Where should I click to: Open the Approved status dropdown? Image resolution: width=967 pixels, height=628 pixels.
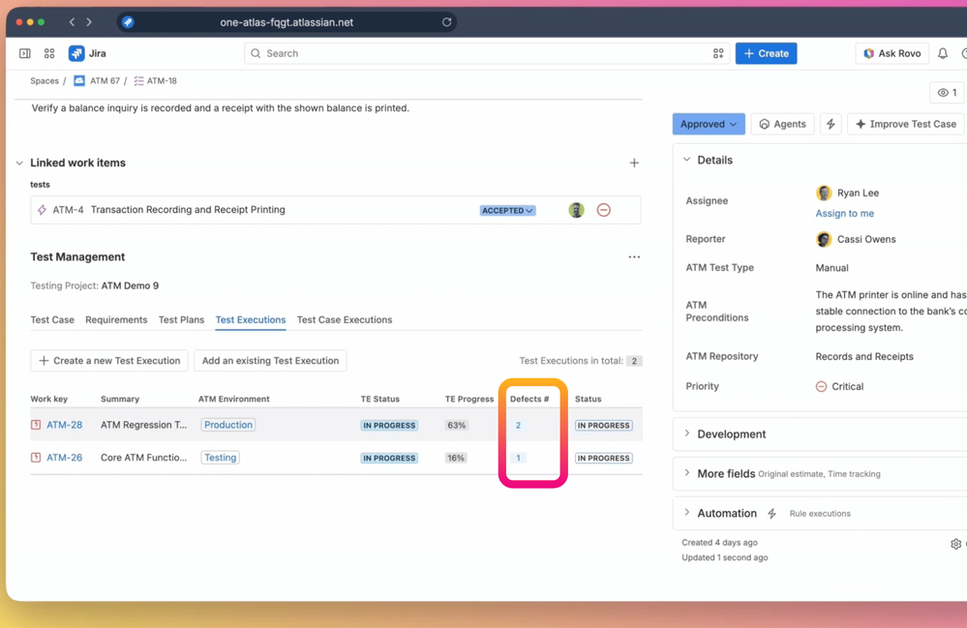click(x=709, y=124)
